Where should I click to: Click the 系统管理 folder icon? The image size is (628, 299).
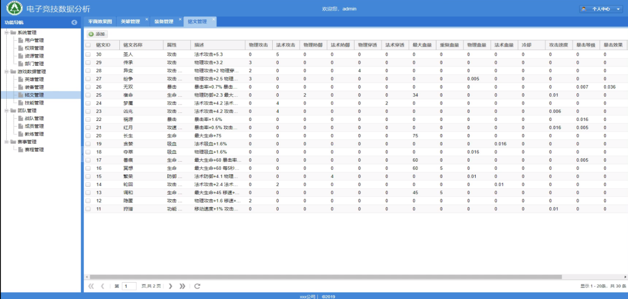point(13,32)
